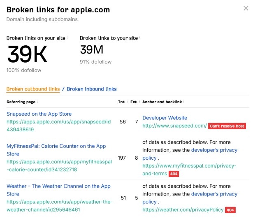Click Int. value 197 in MyFitnessPal row
Screen dimensions: 253x221
[x=122, y=158]
